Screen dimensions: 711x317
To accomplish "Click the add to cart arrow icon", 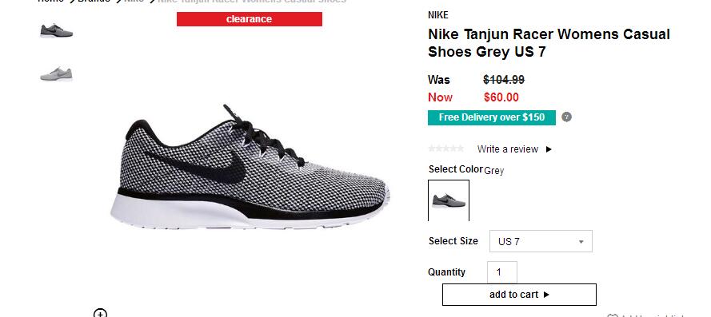I will pyautogui.click(x=546, y=295).
